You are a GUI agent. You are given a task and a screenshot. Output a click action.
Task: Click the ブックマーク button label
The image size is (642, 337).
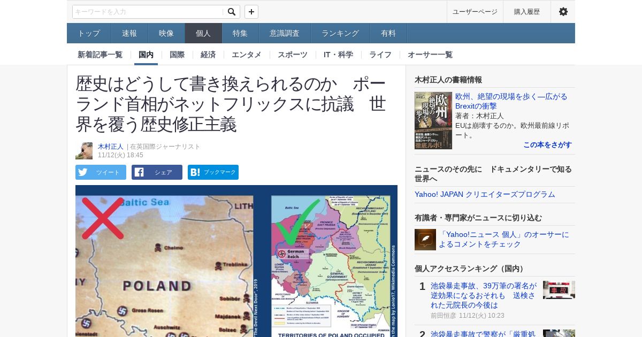[x=220, y=172]
